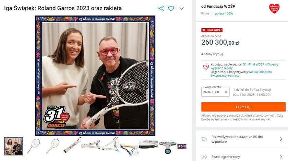Click the Zwrot ograniczony return icon

pyautogui.click(x=204, y=157)
